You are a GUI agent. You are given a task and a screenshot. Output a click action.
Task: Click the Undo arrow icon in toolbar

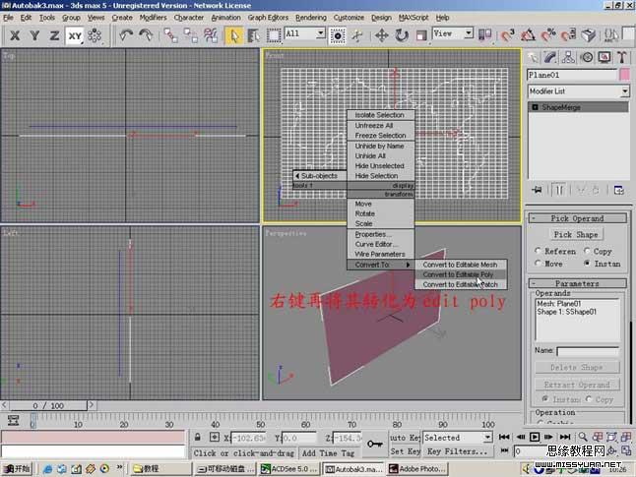(x=126, y=34)
